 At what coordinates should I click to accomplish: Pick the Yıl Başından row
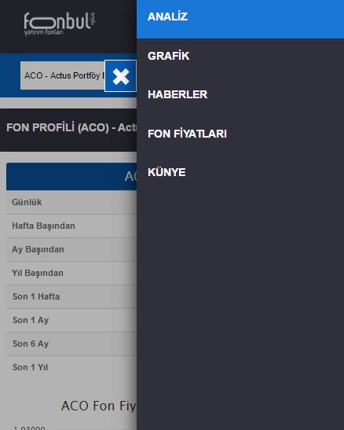[x=71, y=273]
